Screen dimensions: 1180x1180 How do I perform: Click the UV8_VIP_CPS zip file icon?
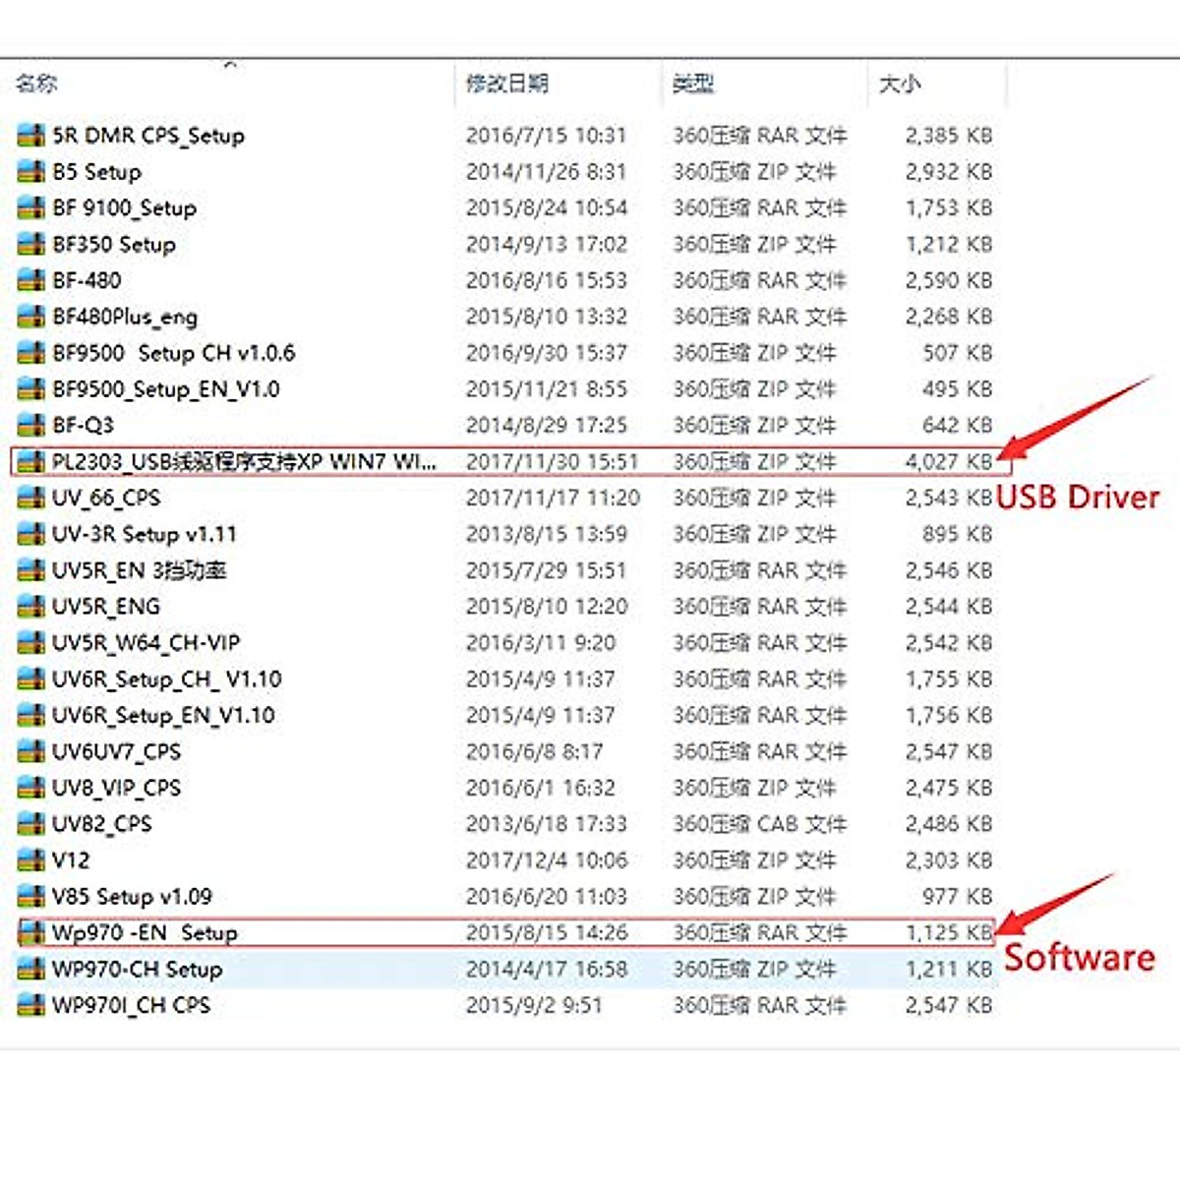[29, 788]
